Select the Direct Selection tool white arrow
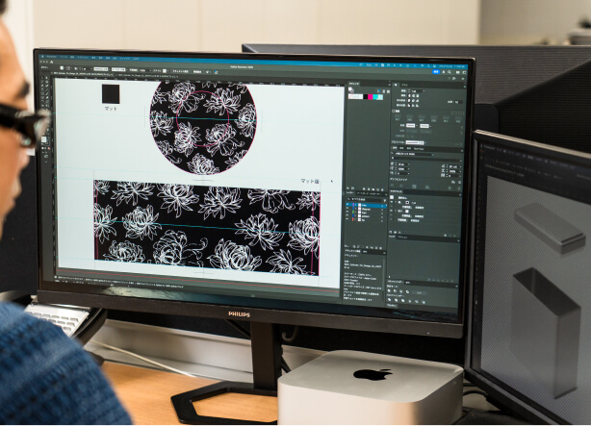Viewport: 591px width, 426px height. pyautogui.click(x=47, y=78)
